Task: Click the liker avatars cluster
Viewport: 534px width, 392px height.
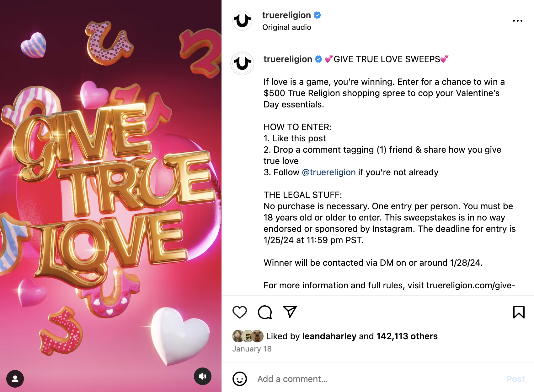Action: tap(248, 336)
